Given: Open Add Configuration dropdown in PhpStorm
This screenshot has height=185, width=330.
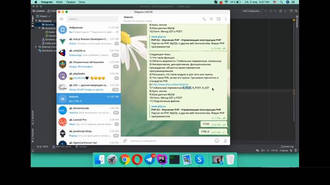Looking at the screenshot, I should tap(252, 11).
